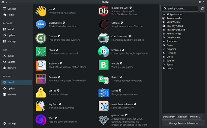Filter by Recently Added category
Image resolution: width=207 pixels, height=128 pixels.
[183, 26]
